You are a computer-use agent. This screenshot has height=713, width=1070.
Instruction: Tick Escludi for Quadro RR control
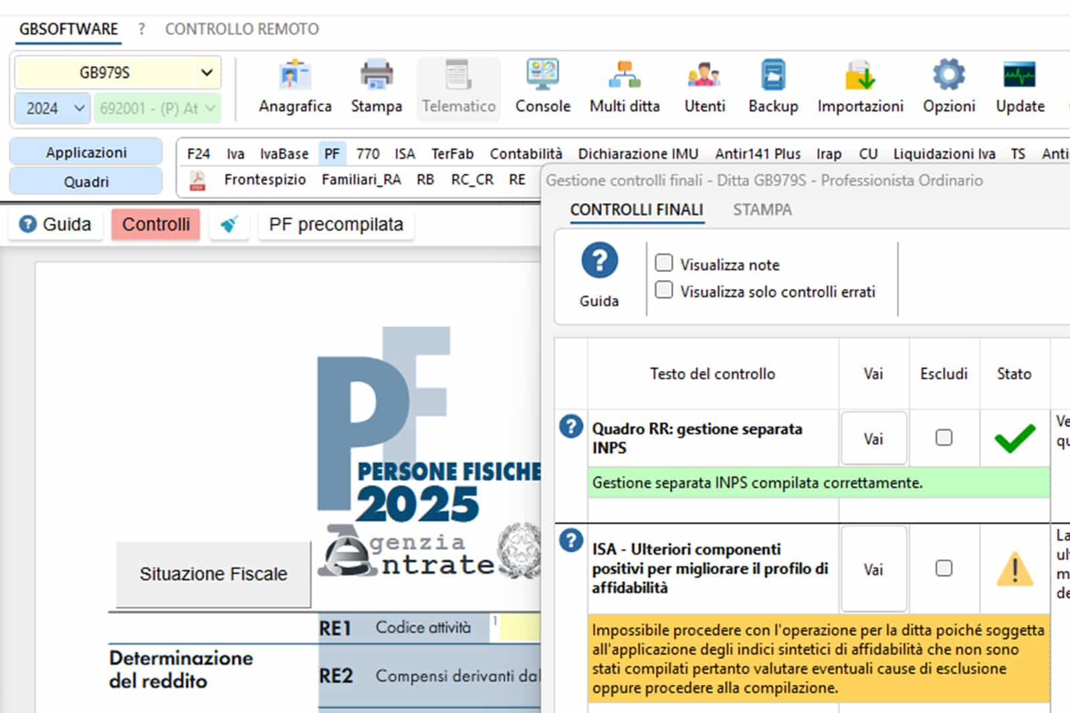944,438
